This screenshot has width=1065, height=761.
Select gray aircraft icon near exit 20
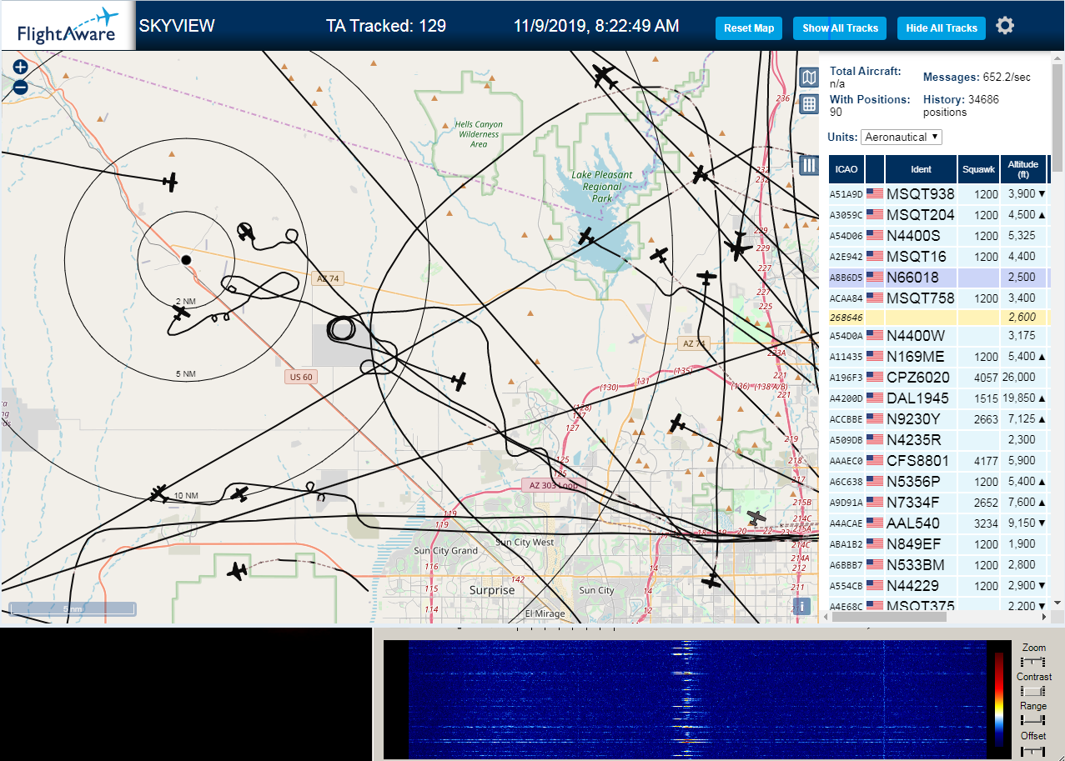point(756,518)
